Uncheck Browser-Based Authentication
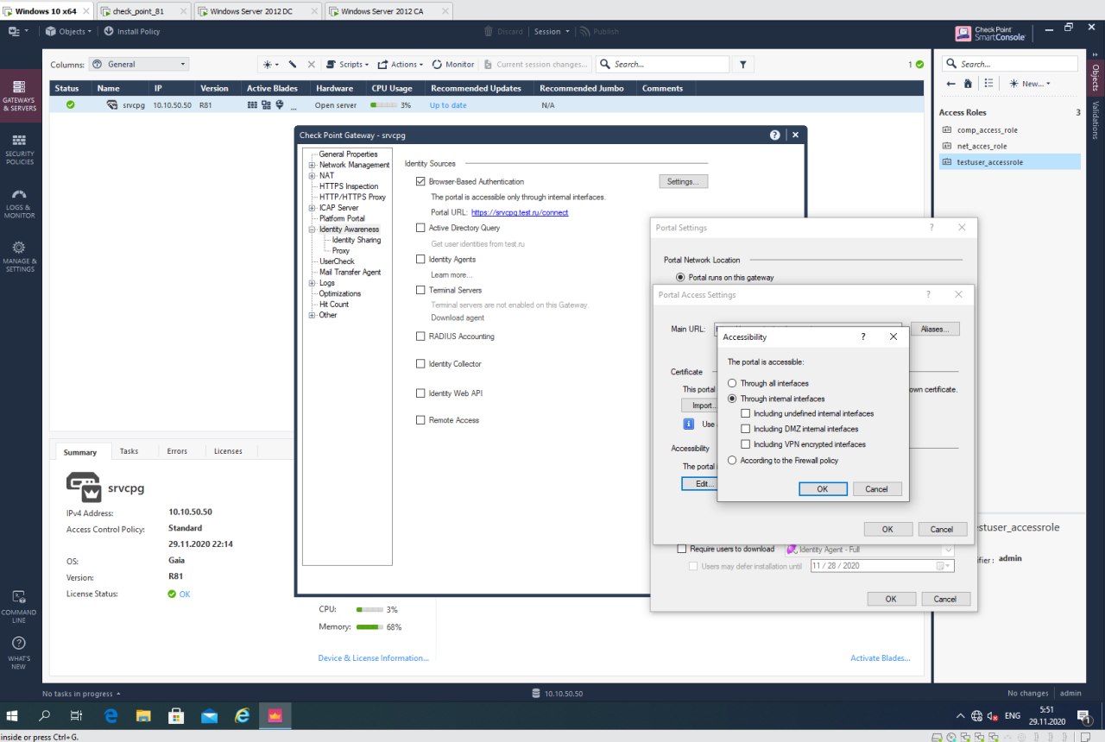Image resolution: width=1105 pixels, height=742 pixels. coord(420,181)
